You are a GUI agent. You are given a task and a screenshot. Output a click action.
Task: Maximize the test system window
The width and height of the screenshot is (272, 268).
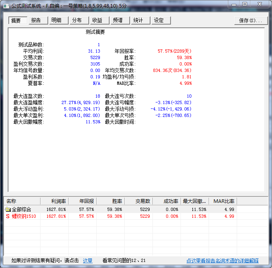tap(244, 4)
